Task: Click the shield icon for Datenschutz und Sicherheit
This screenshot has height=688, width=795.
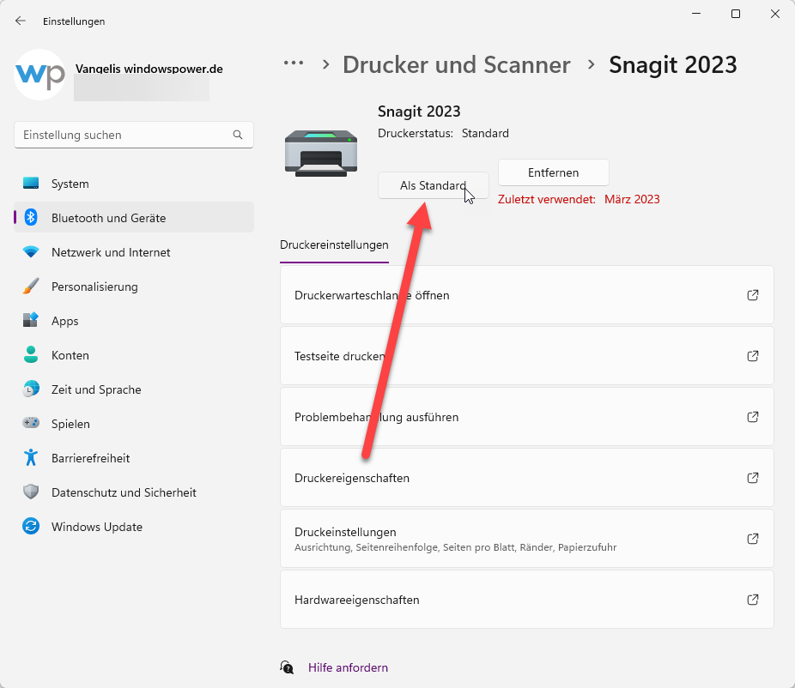Action: coord(31,492)
